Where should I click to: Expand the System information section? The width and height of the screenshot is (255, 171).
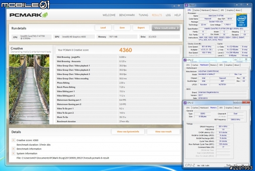[x=13, y=153]
